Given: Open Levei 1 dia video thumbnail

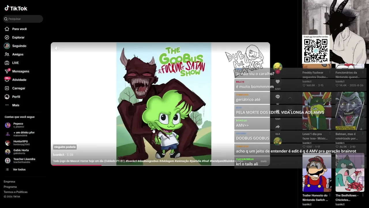Looking at the screenshot, I should pos(317,111).
